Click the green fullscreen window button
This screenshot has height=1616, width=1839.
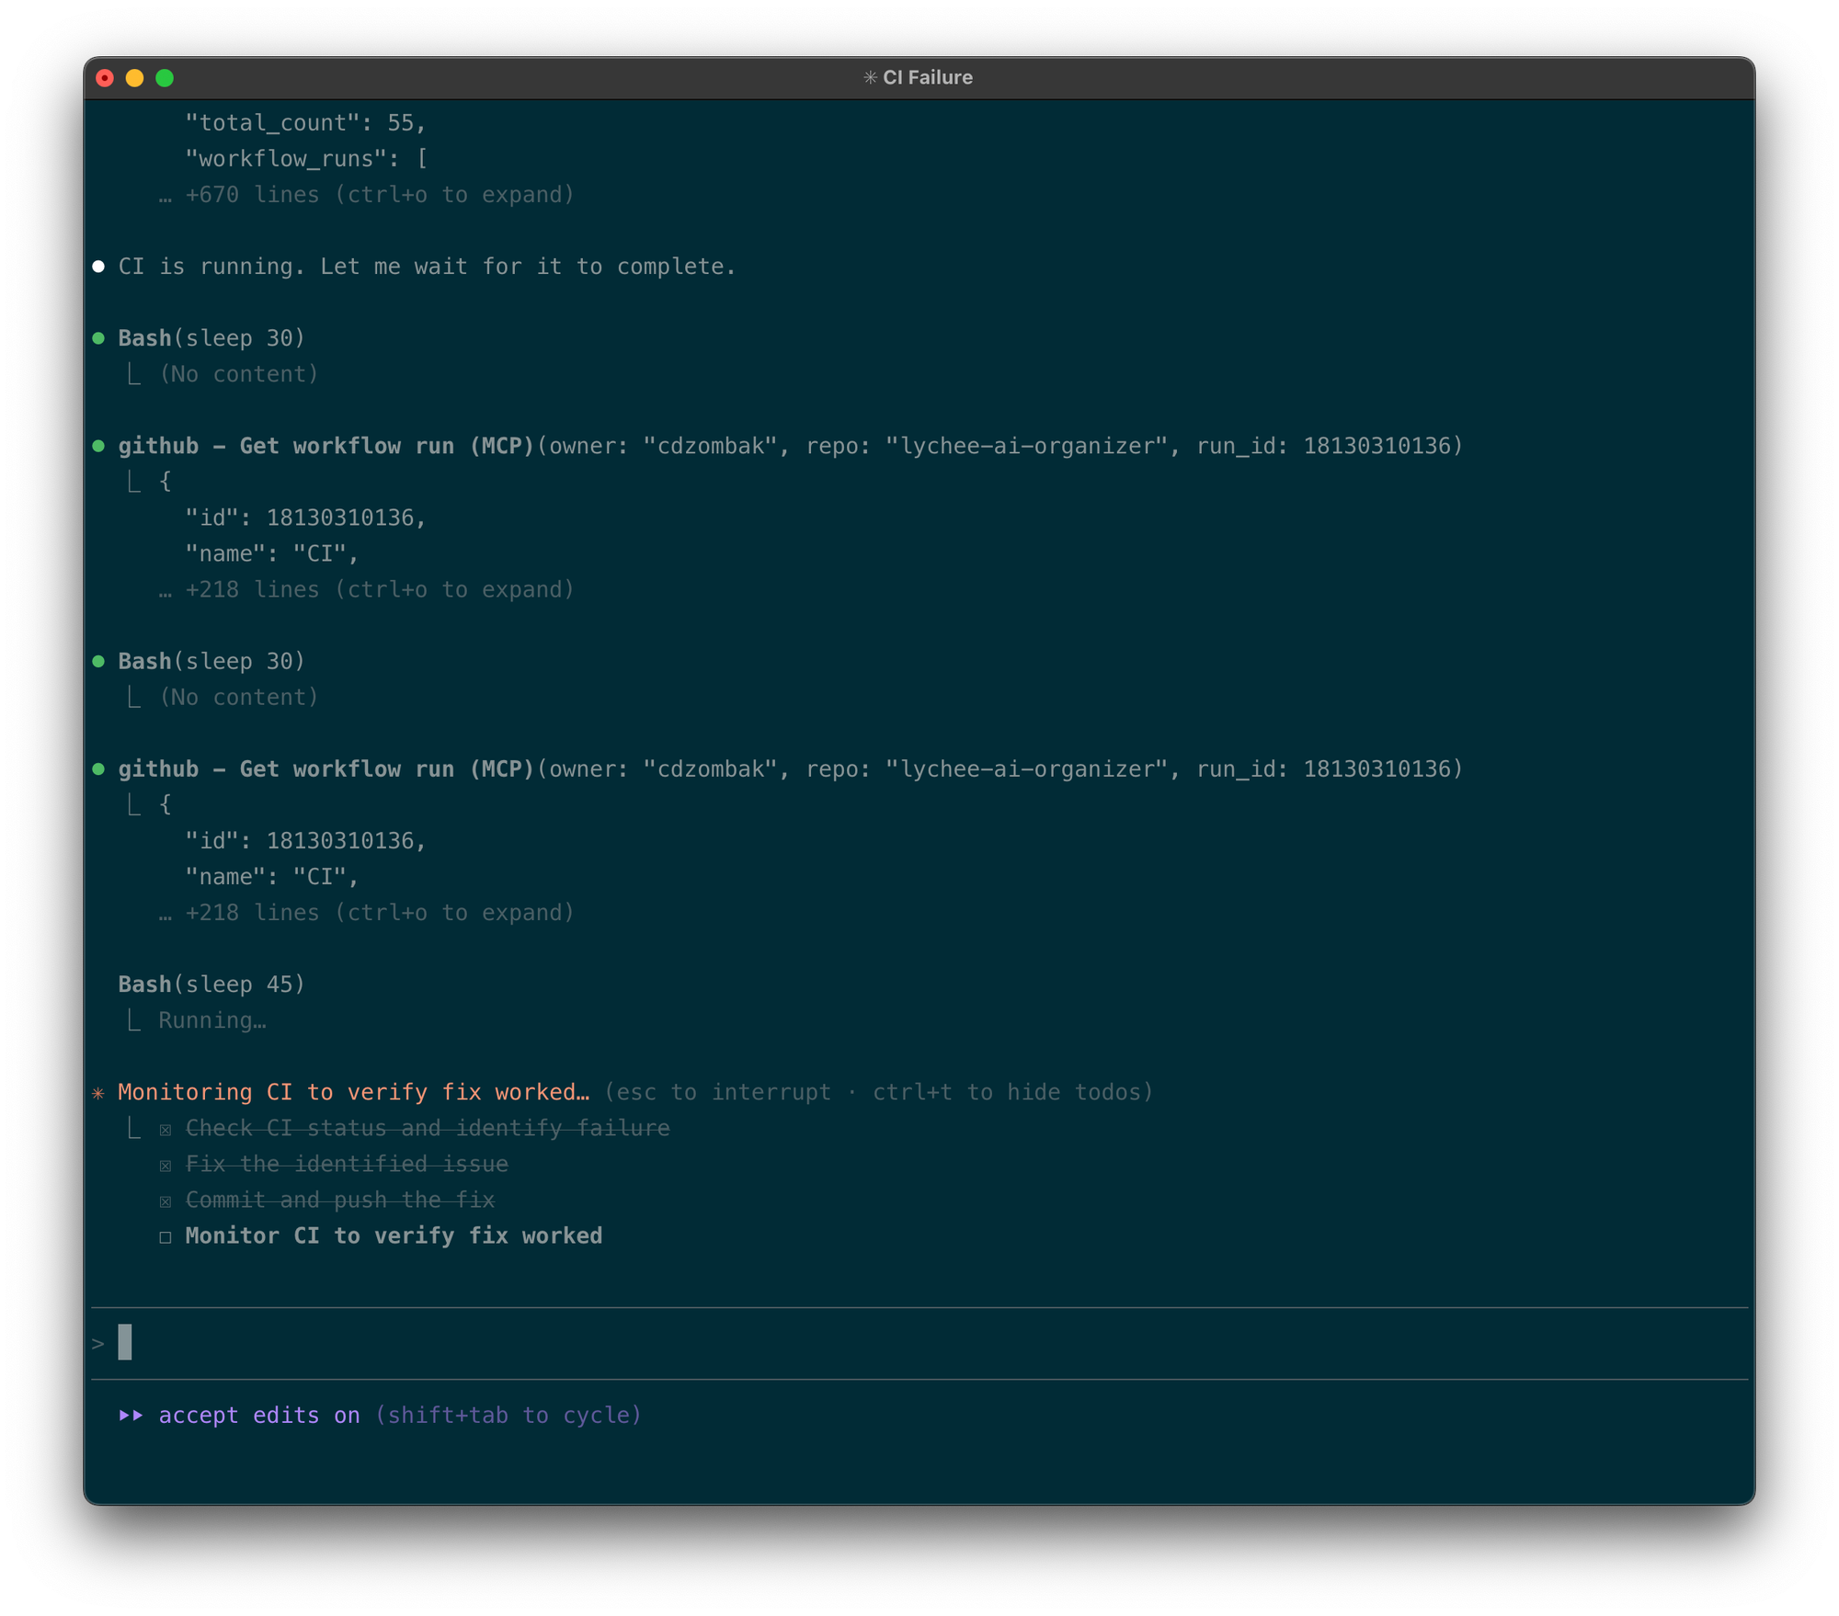(165, 78)
